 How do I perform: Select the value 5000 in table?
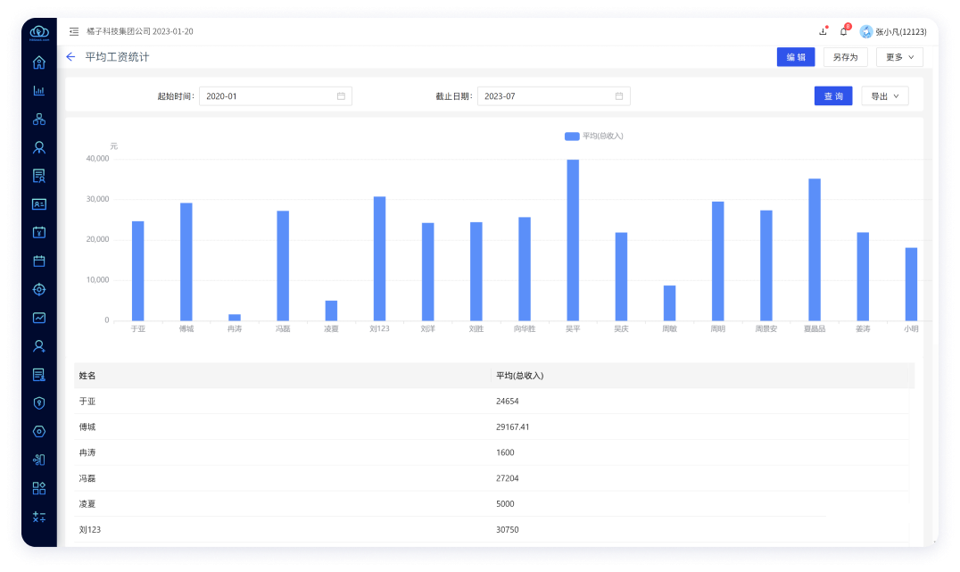505,504
